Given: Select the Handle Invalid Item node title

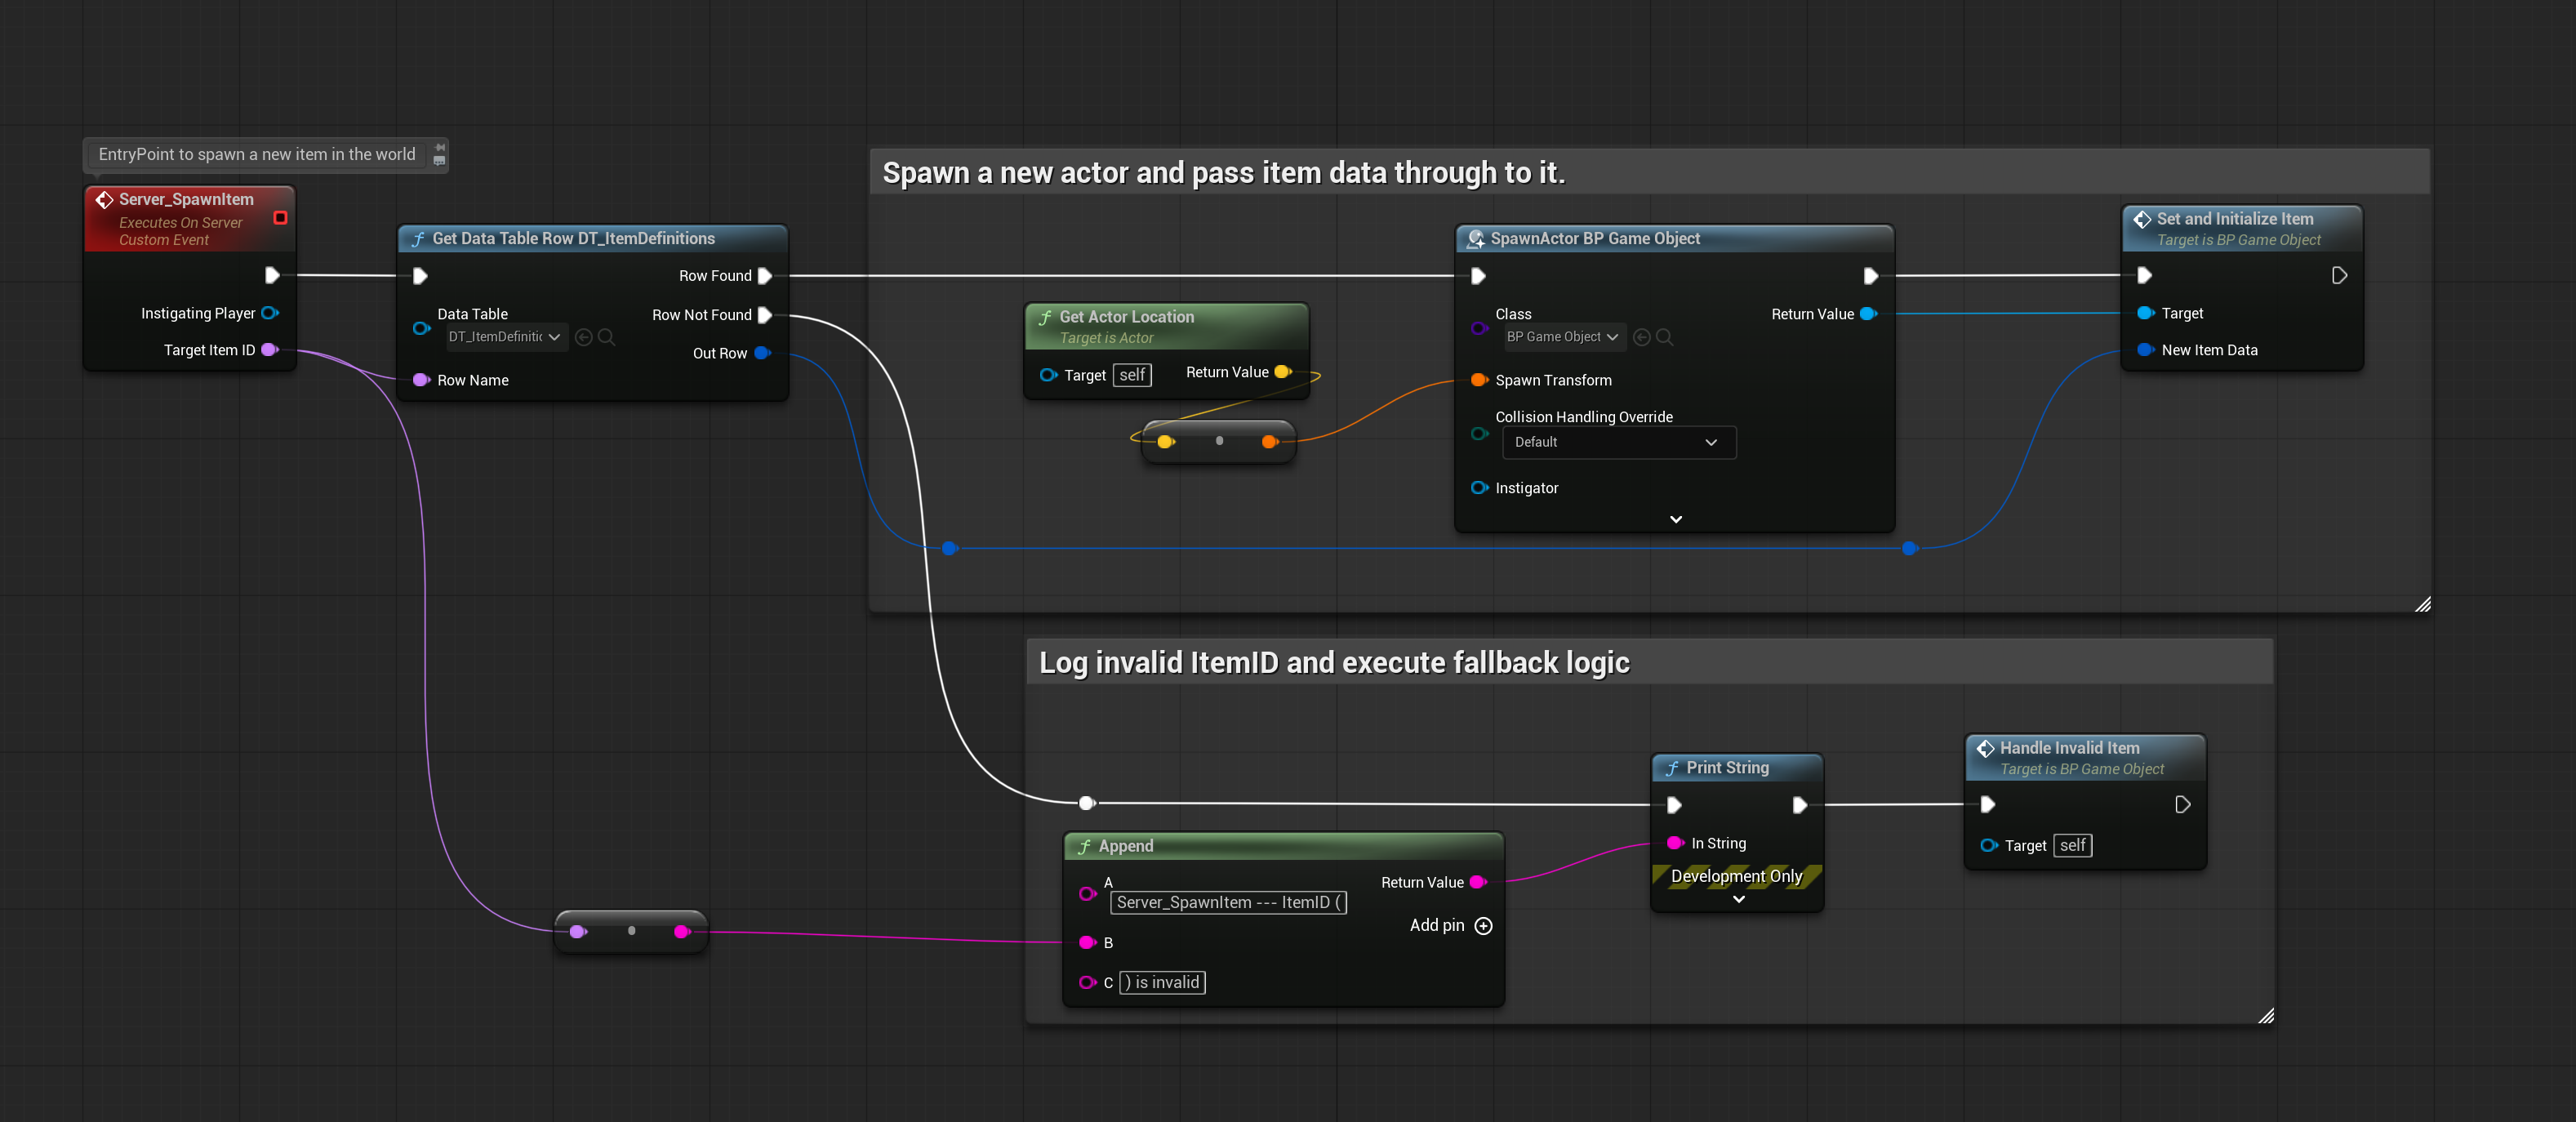Looking at the screenshot, I should (2070, 748).
